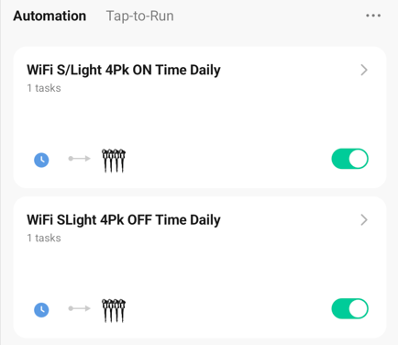The width and height of the screenshot is (398, 345).
Task: Select the Automation tab
Action: point(50,16)
